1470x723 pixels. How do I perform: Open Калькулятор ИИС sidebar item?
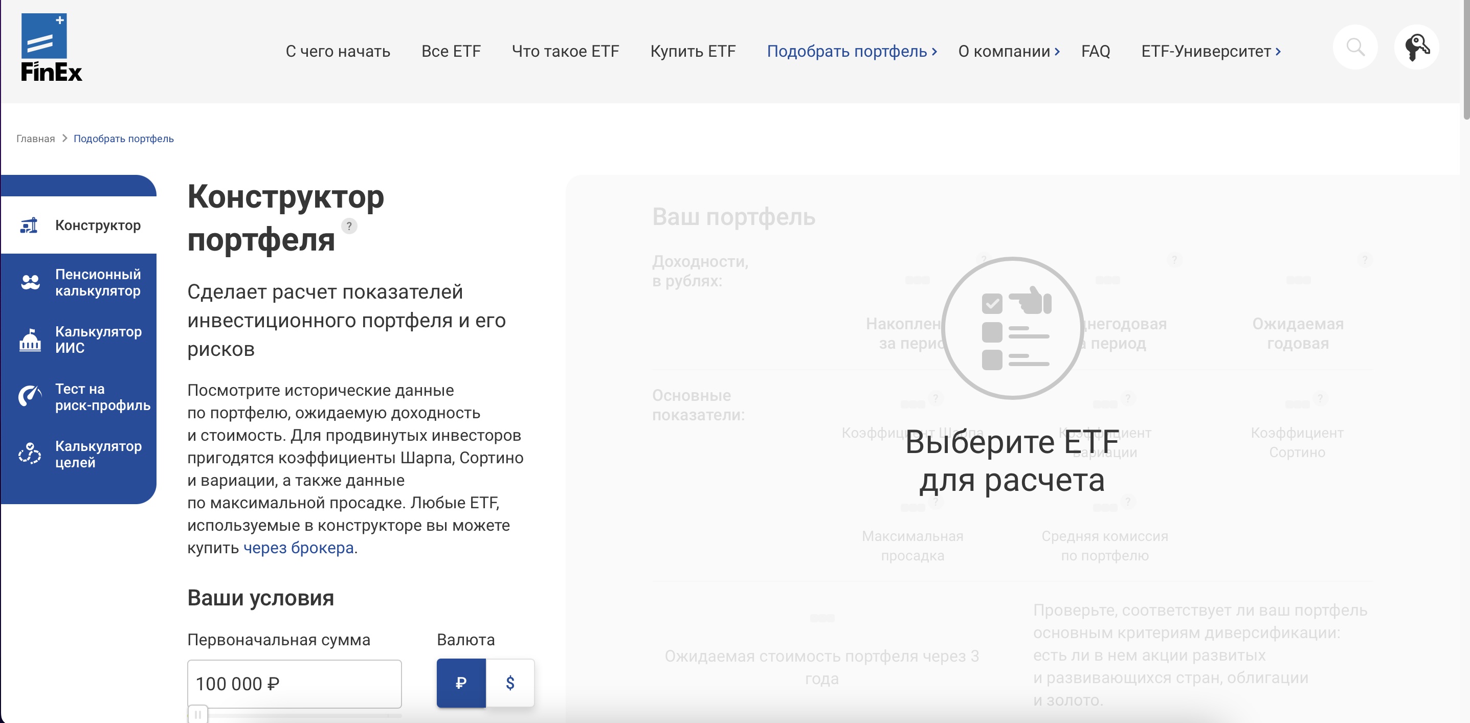[x=79, y=340]
